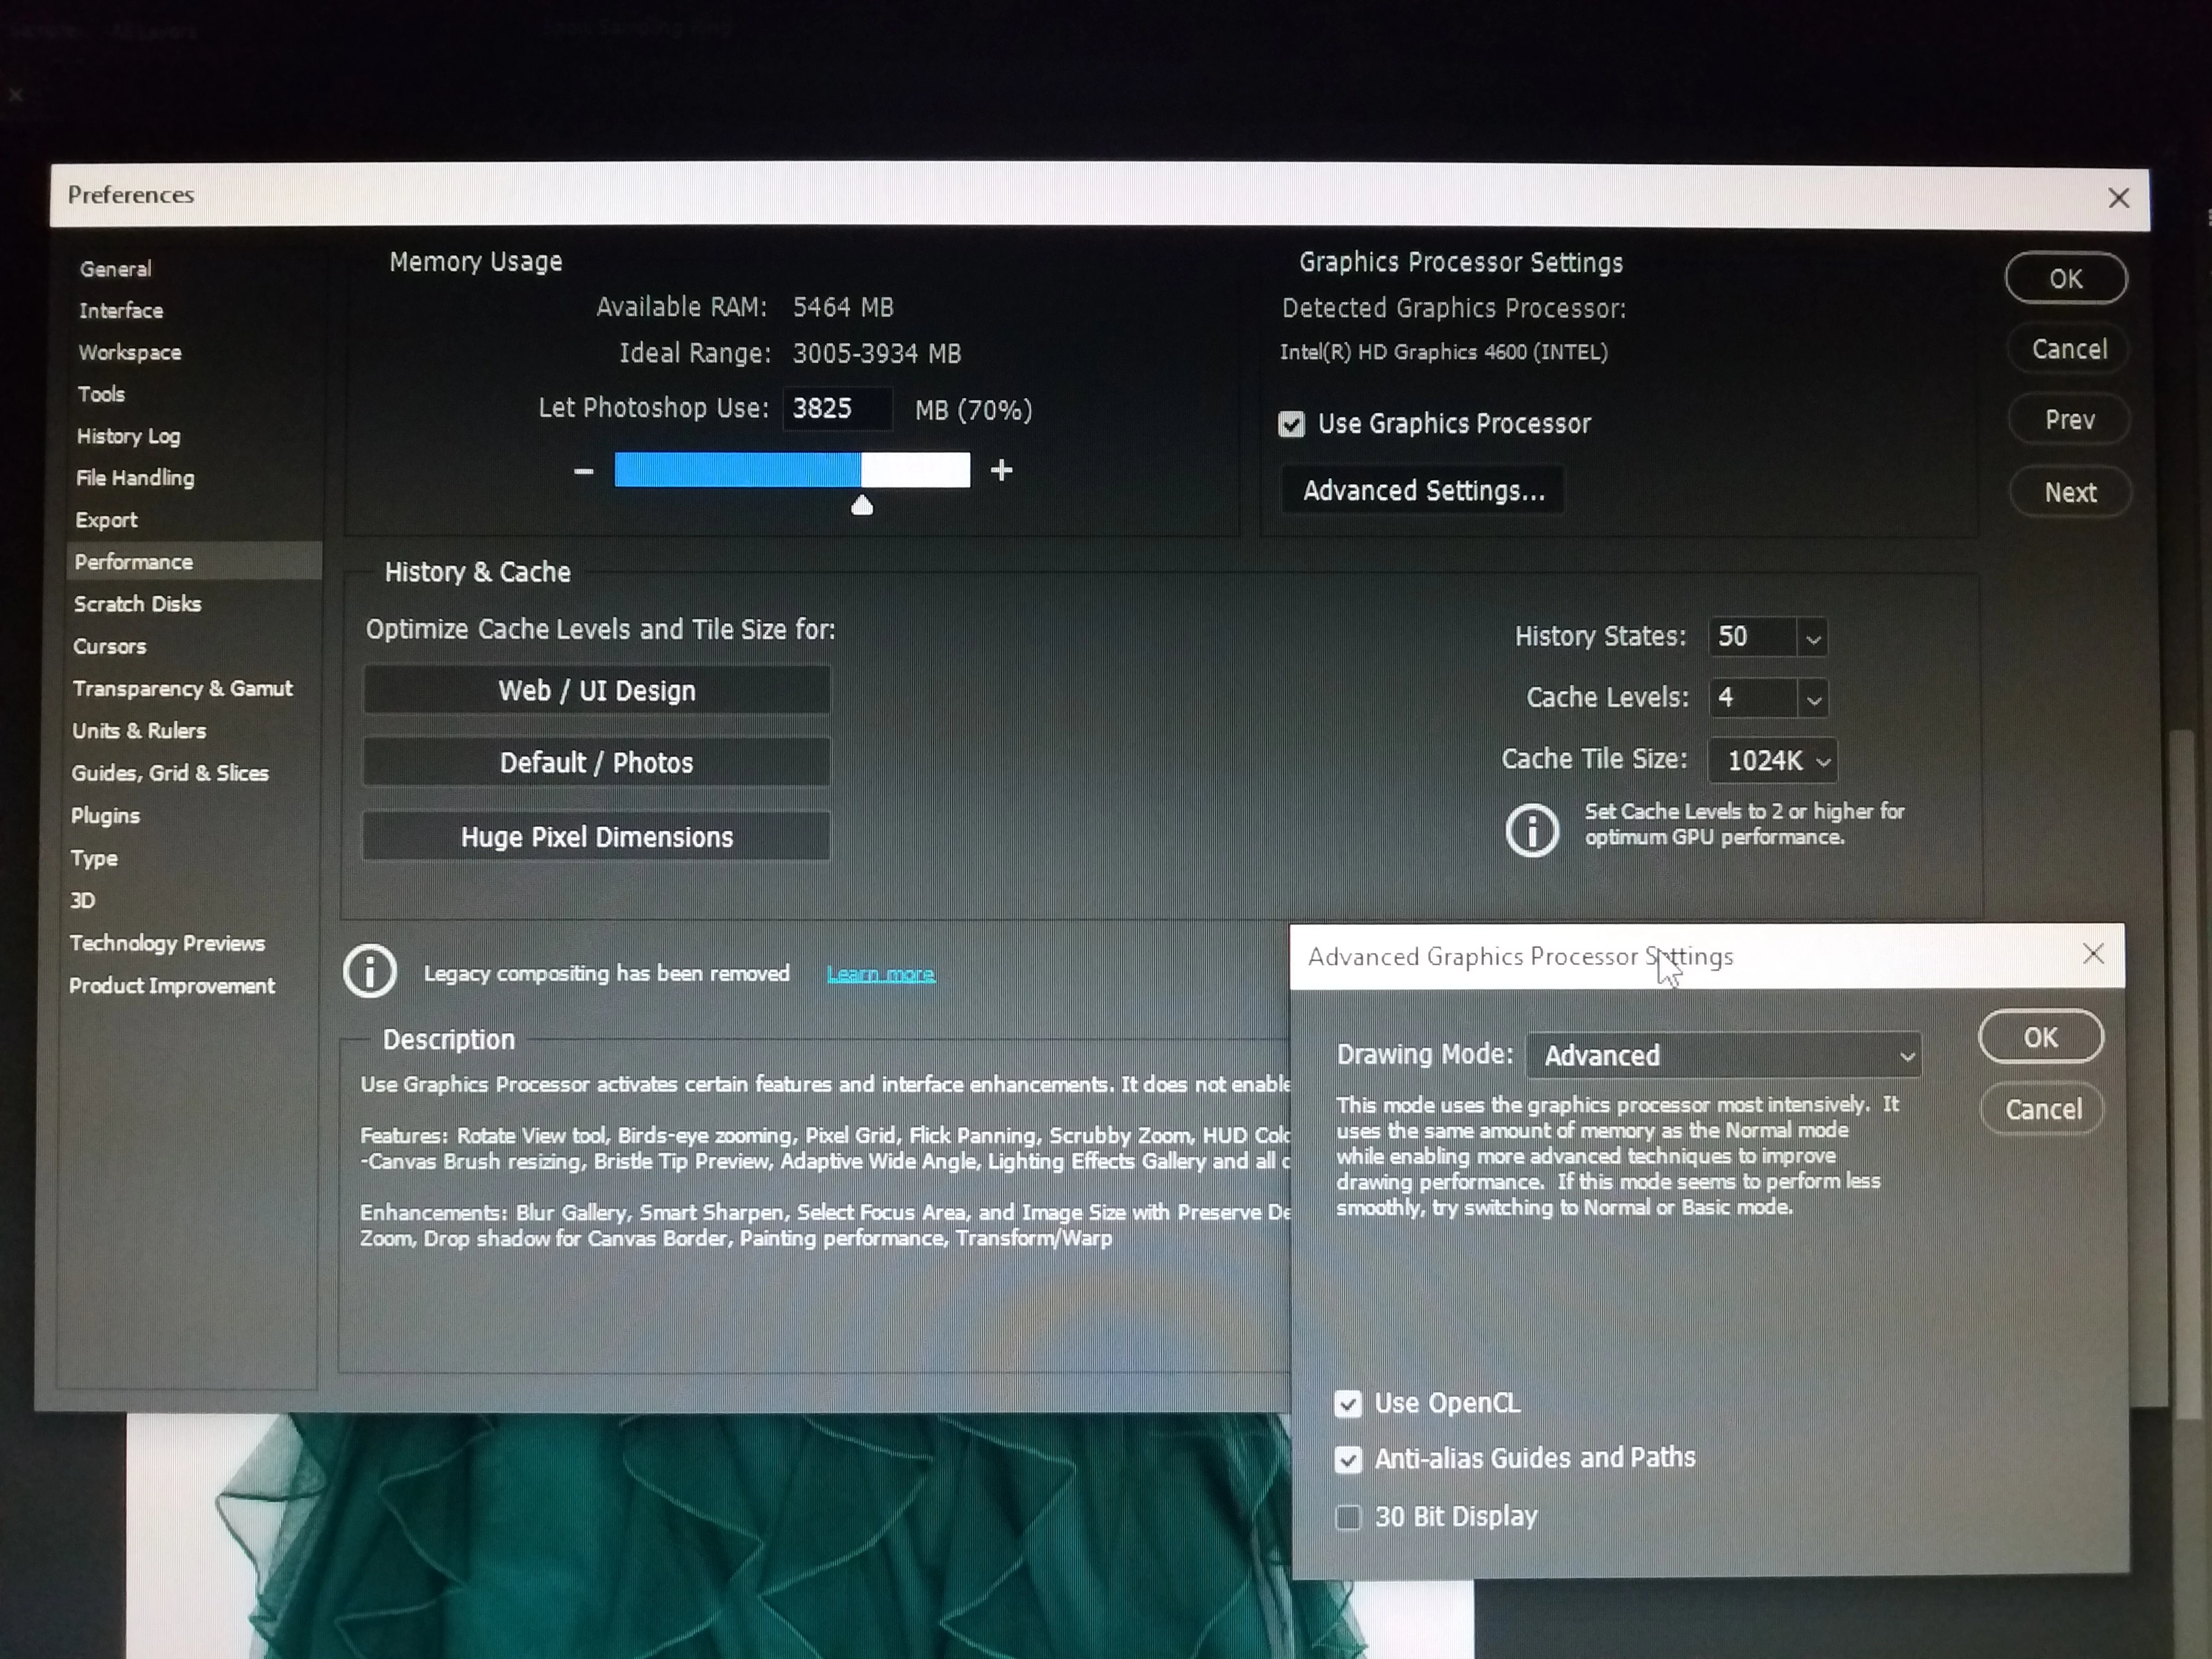Click the legacy compositing info icon
This screenshot has height=1659, width=2212.
(x=370, y=971)
